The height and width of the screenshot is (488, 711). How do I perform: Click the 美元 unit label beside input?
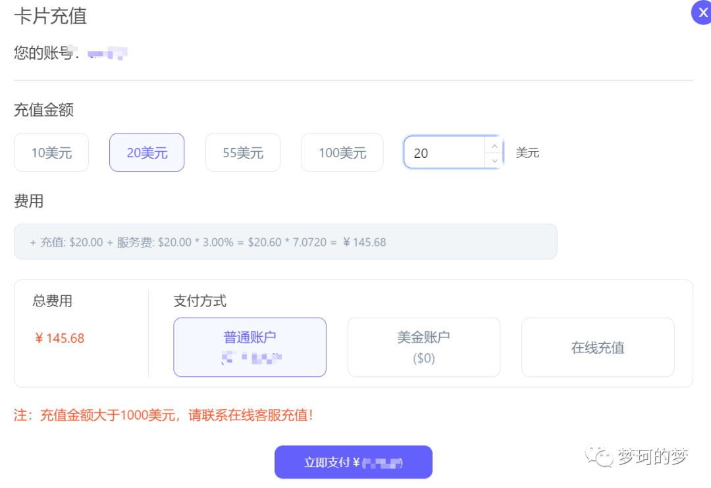[x=527, y=153]
